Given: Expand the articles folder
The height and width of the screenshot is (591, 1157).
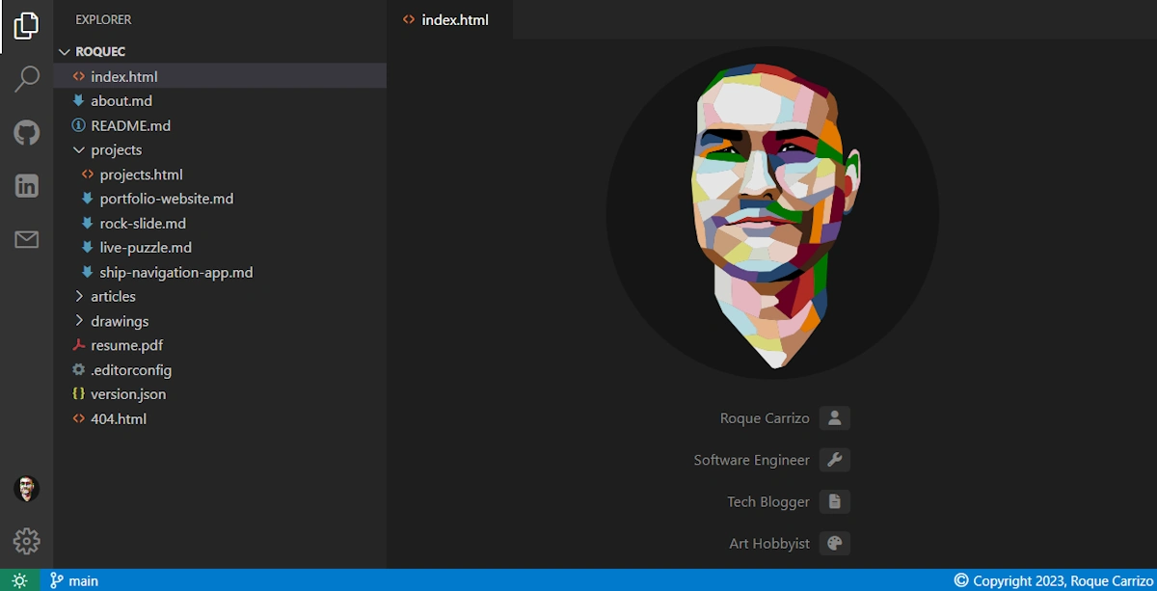Looking at the screenshot, I should pos(114,296).
